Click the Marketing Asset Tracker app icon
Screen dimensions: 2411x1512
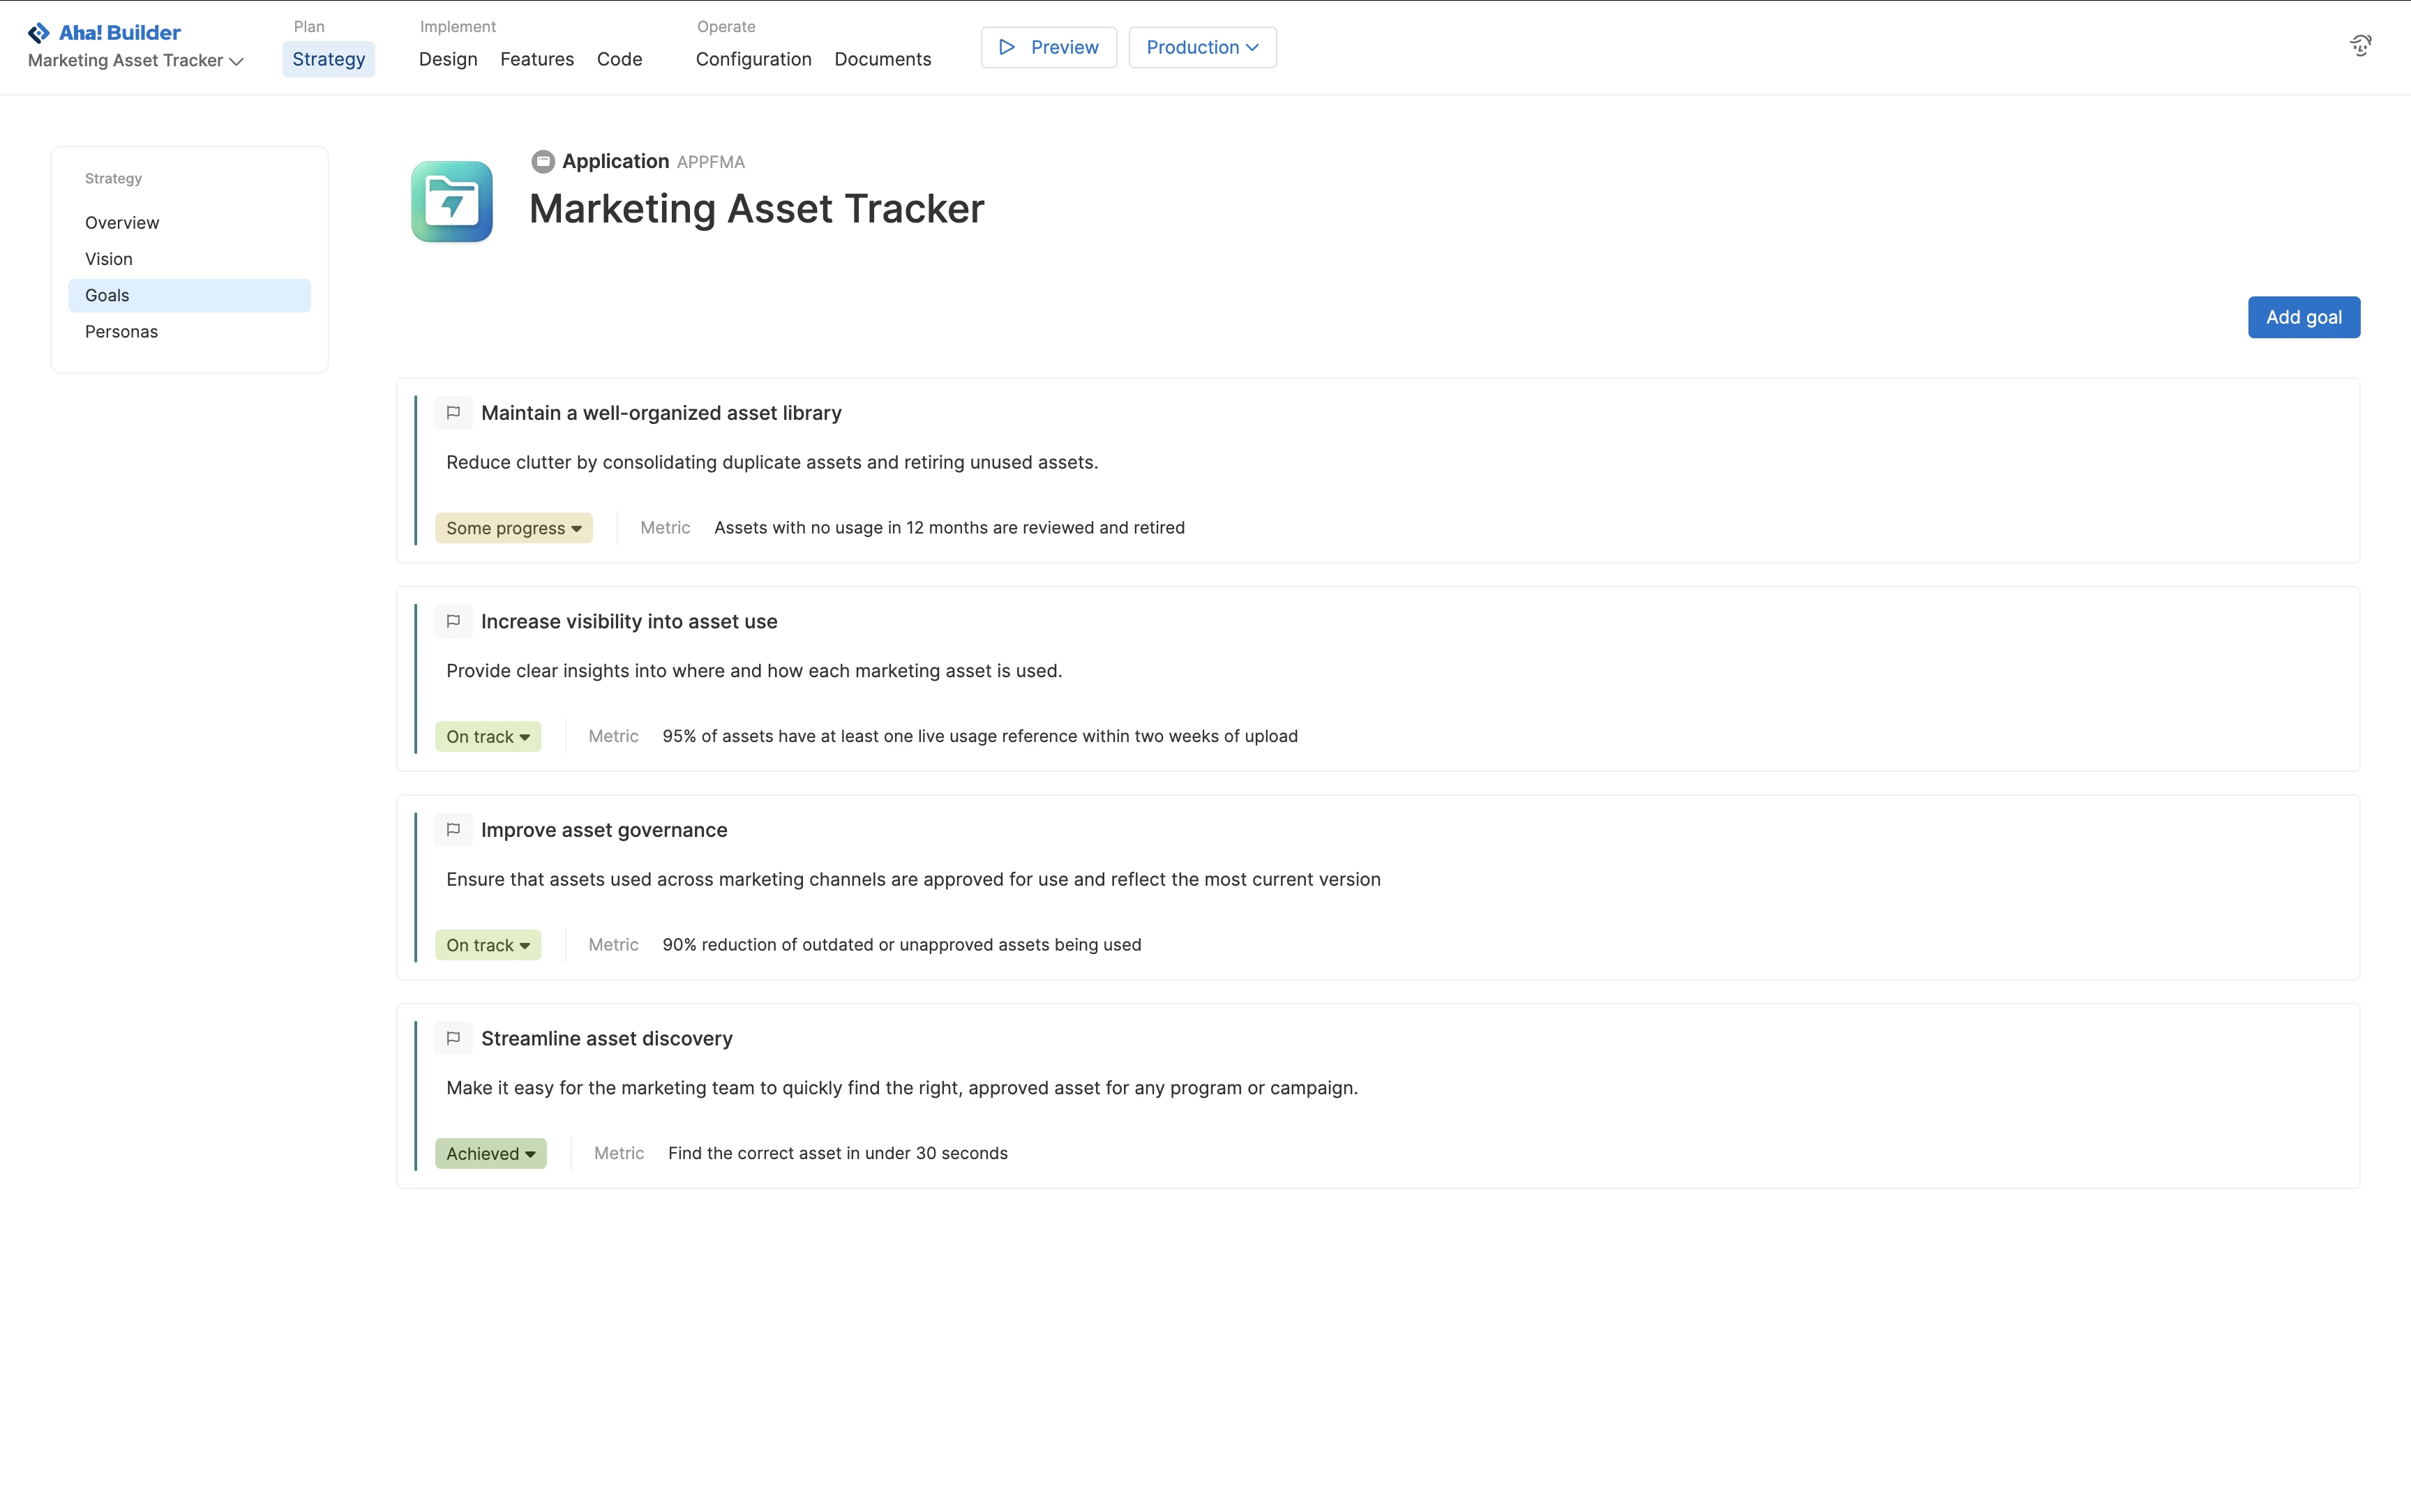452,201
